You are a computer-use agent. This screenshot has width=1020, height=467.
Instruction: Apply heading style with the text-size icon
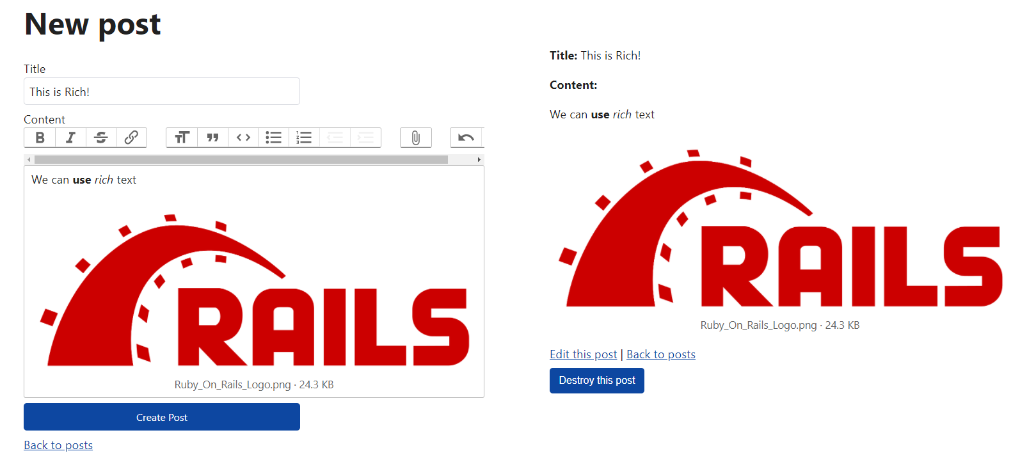pos(182,138)
